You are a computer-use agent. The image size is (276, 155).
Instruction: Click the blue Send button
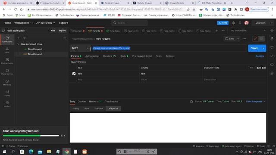tap(254, 48)
